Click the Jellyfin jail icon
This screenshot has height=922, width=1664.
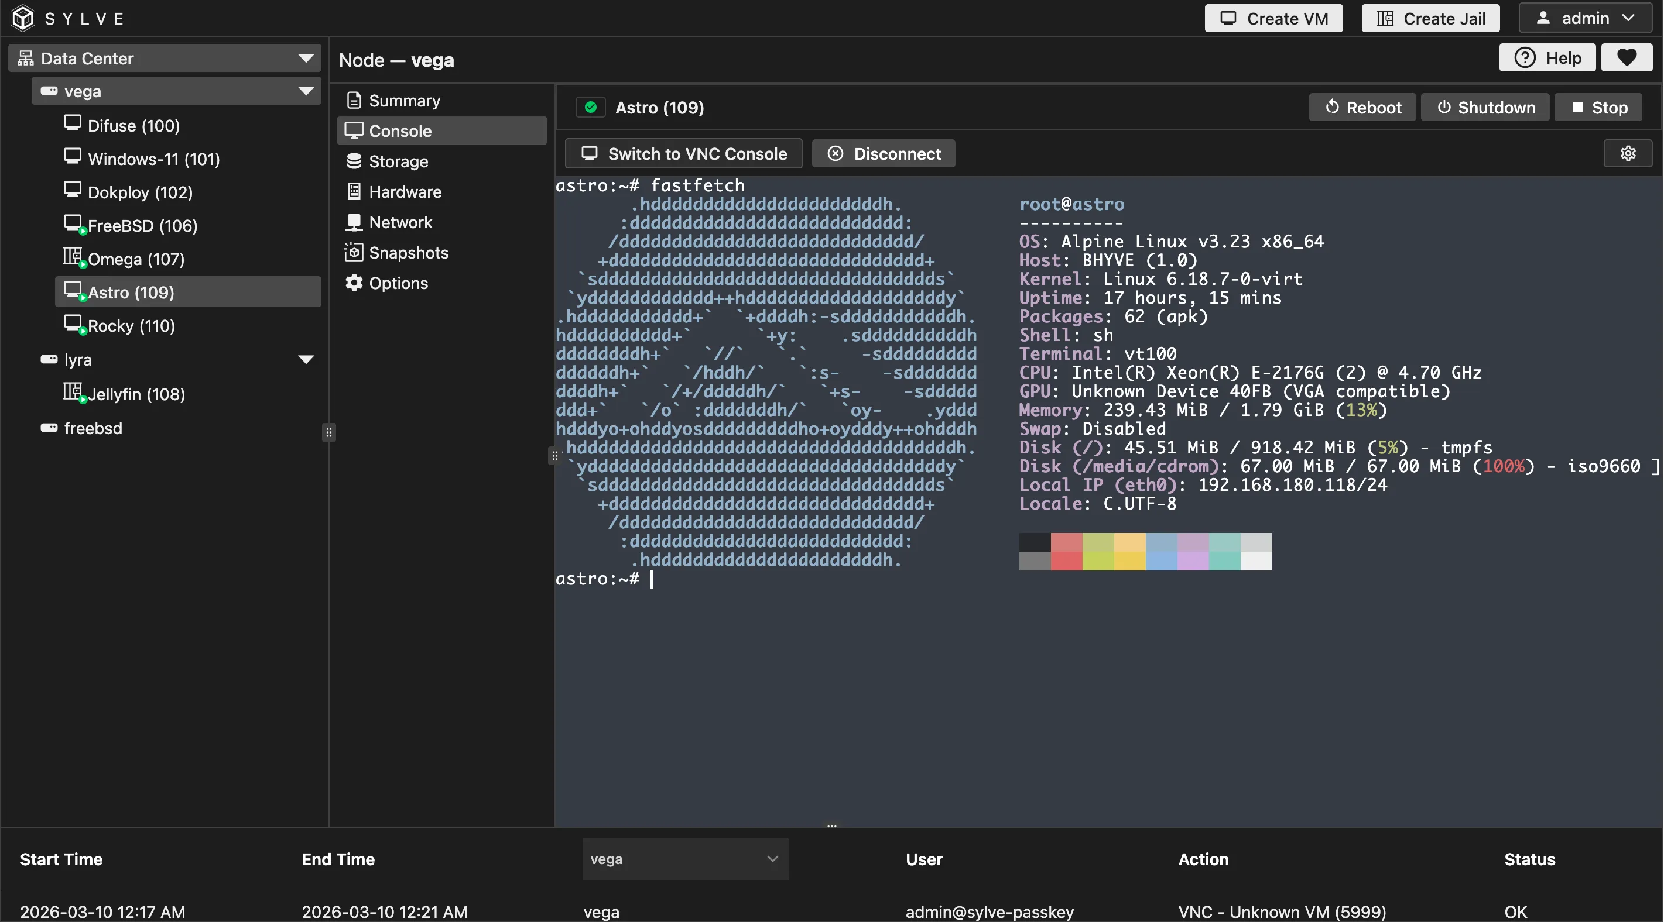tap(74, 391)
